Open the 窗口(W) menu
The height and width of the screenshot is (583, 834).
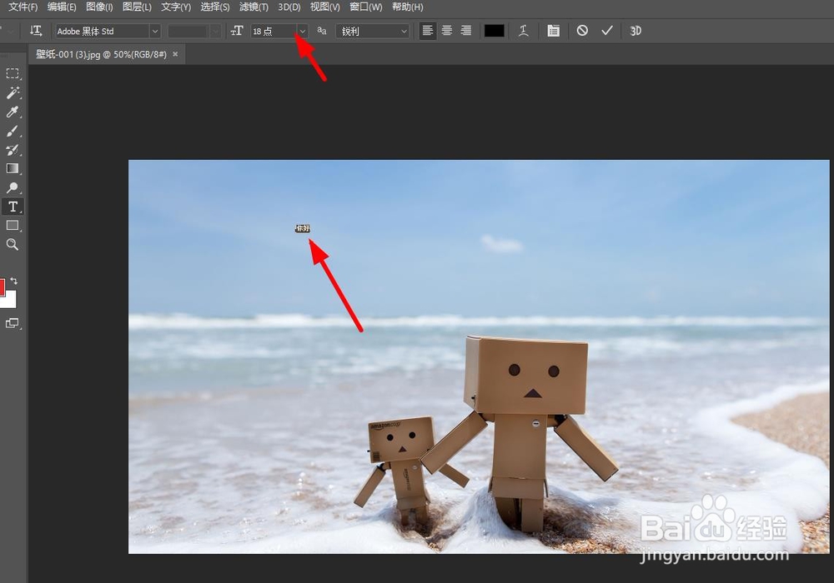366,7
